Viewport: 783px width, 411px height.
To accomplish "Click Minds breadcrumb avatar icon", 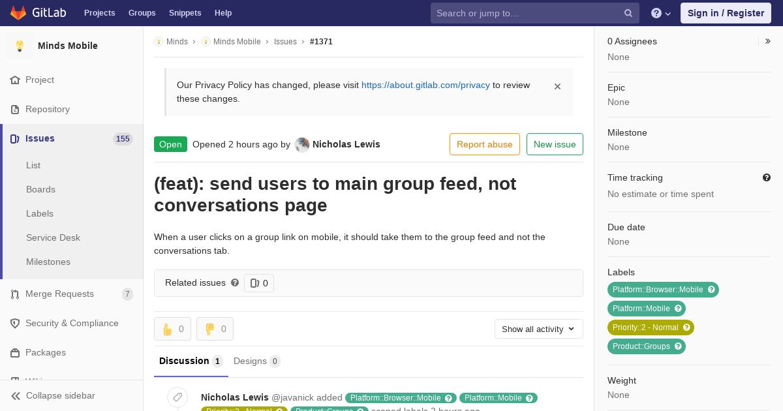I will click(x=159, y=42).
